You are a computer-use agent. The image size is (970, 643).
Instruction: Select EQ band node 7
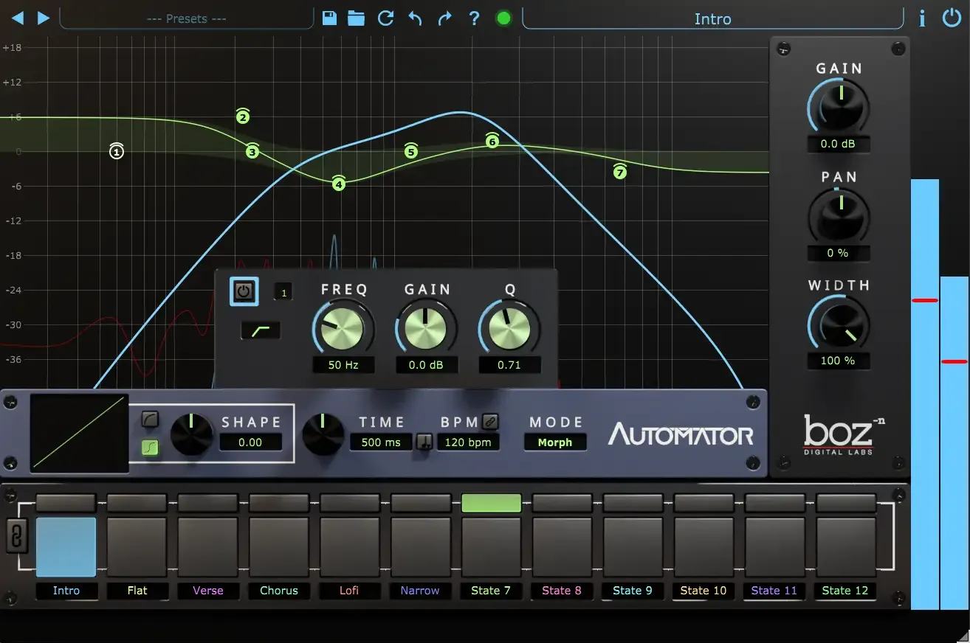coord(620,173)
